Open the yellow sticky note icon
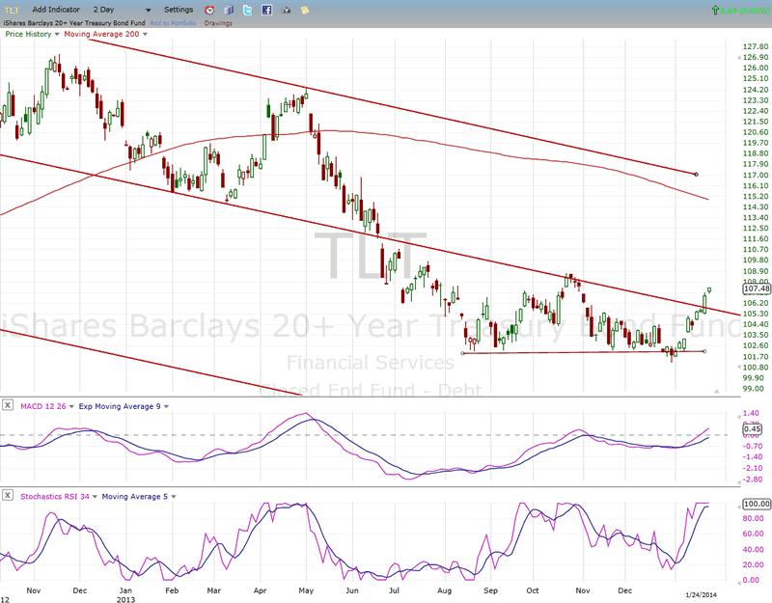 tap(305, 10)
